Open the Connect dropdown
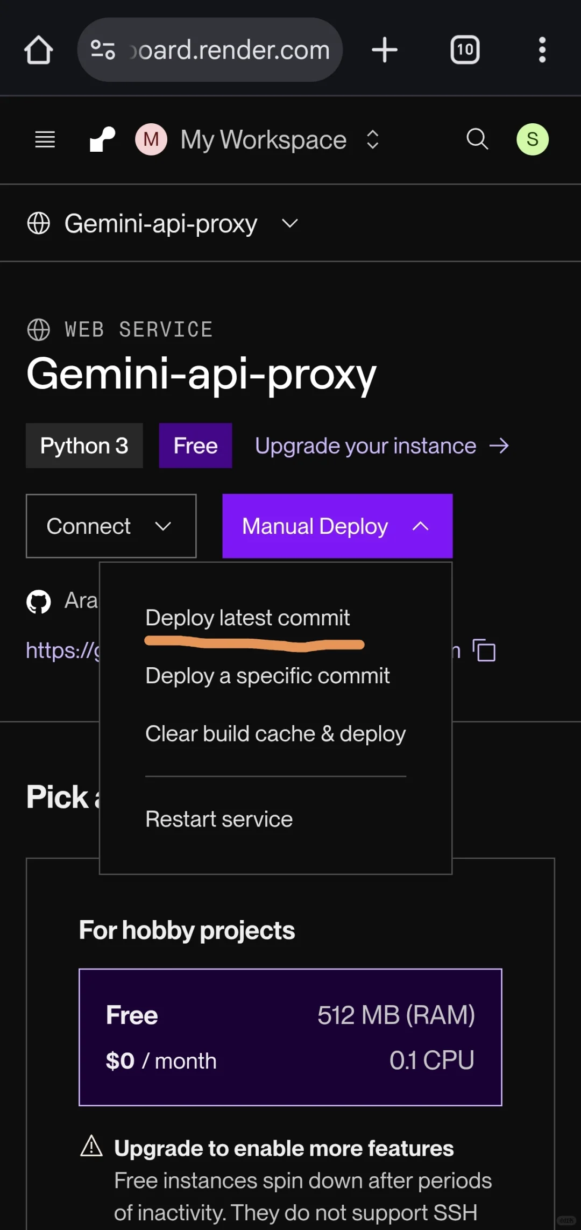Screen dimensions: 581x1230 pyautogui.click(x=111, y=526)
